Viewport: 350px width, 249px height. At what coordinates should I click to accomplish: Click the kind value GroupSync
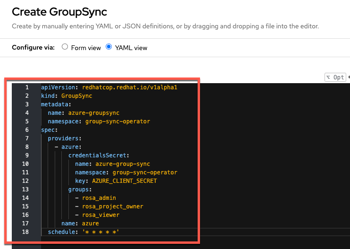point(76,96)
